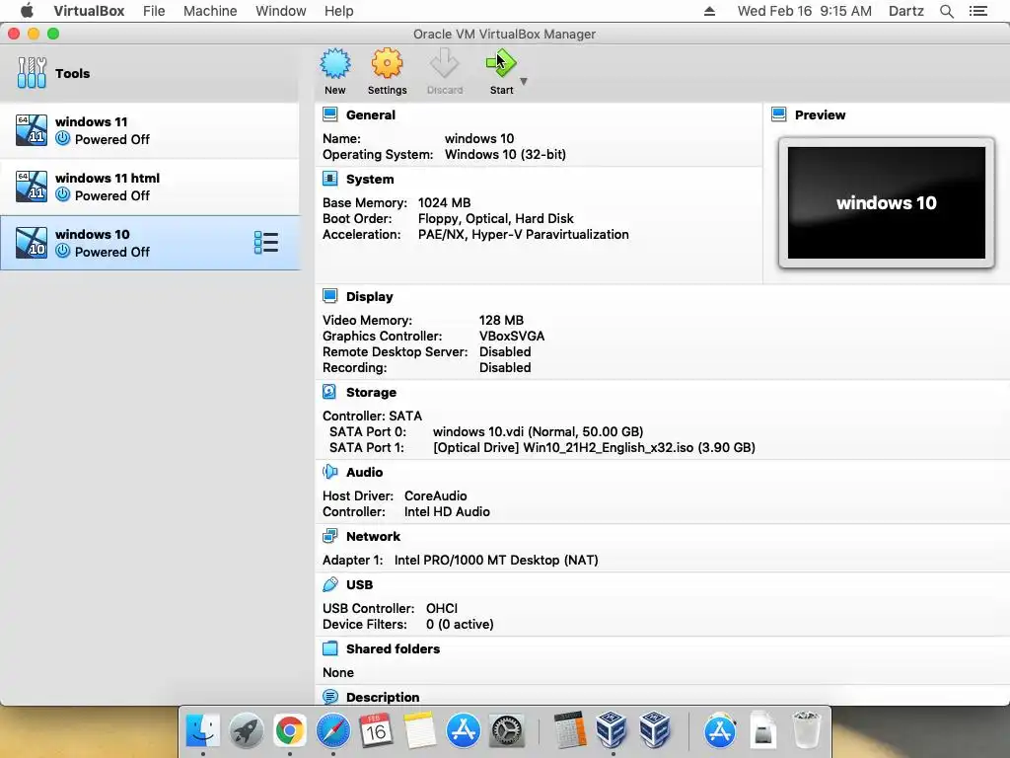Click the Preview section monitor icon
Viewport: 1010px width, 758px height.
[779, 114]
